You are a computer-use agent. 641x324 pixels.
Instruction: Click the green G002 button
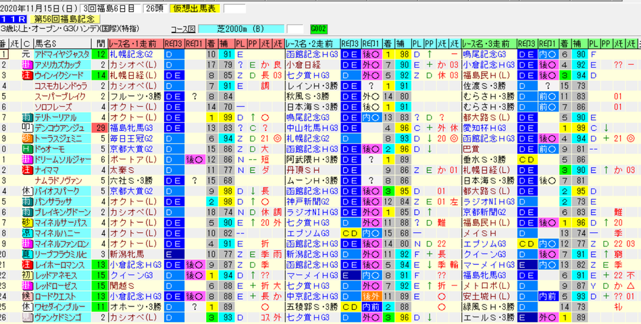[319, 30]
